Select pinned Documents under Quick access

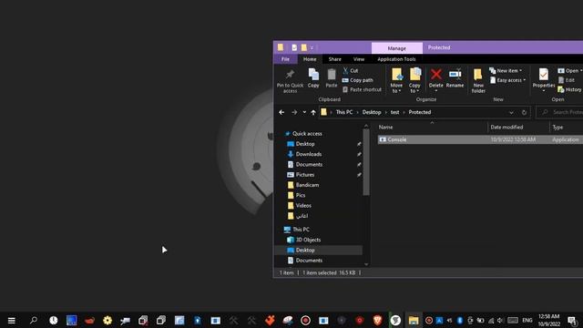click(x=309, y=164)
